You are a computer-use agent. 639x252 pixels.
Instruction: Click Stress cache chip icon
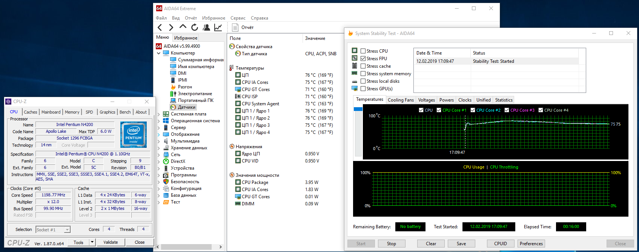355,65
